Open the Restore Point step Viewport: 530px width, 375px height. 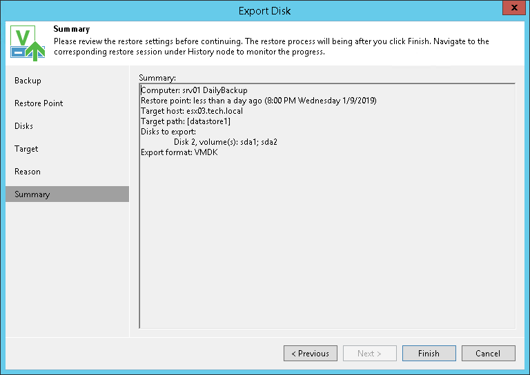tap(39, 103)
